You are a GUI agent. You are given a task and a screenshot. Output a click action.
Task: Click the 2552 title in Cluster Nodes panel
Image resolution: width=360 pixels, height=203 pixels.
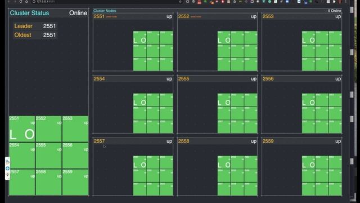coord(184,16)
